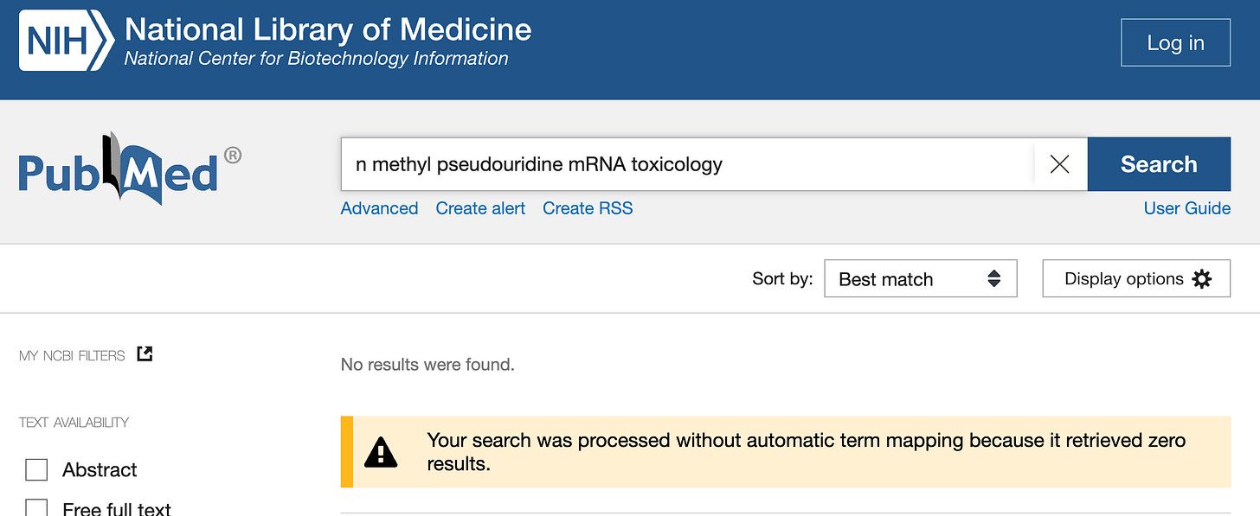Click the Create RSS link

coord(588,208)
